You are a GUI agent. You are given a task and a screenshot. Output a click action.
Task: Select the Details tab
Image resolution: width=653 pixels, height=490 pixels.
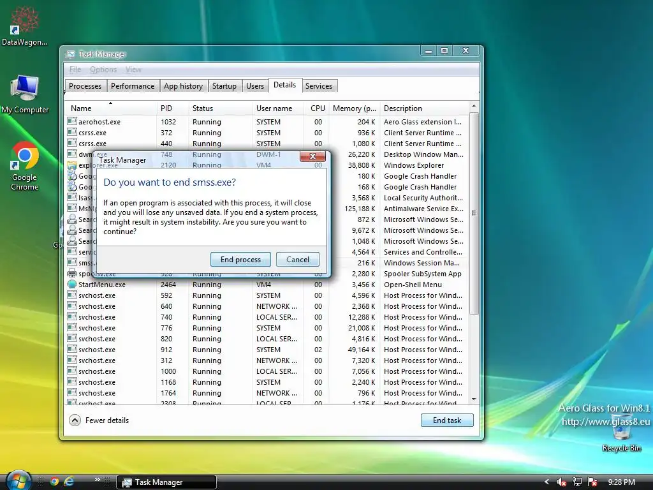[285, 85]
